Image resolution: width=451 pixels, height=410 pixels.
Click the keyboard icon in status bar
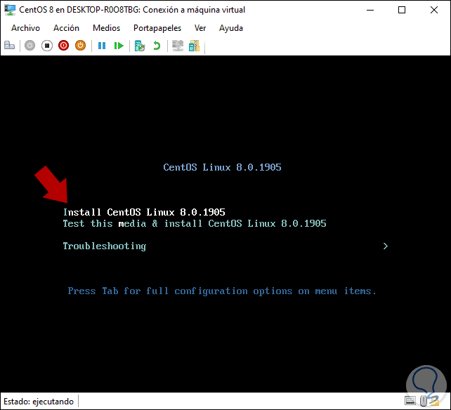[x=410, y=400]
